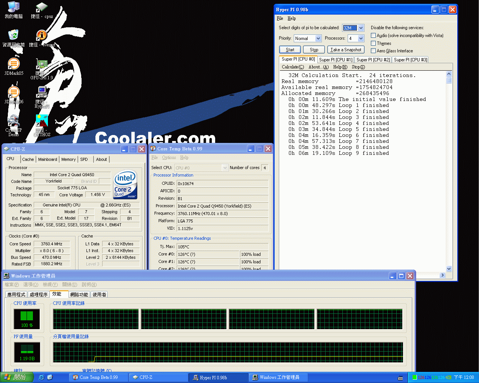The height and width of the screenshot is (383, 479).
Task: Select the 使用者 tab in Task Manager
Action: coord(99,295)
